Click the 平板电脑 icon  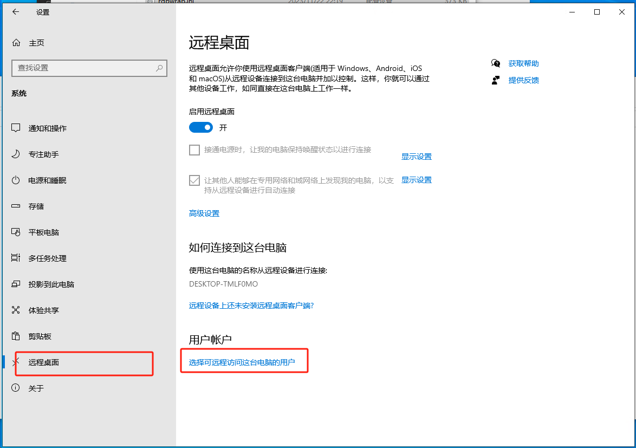click(16, 232)
